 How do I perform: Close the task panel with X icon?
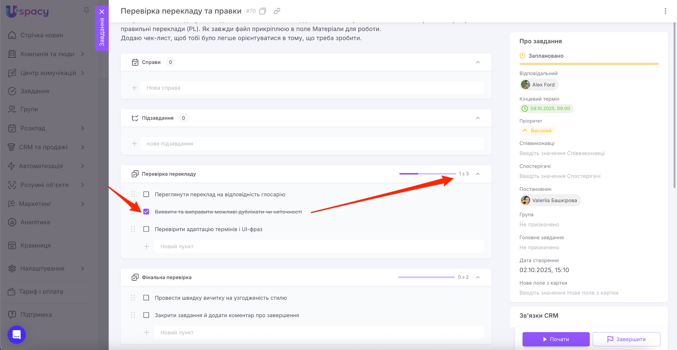(x=102, y=12)
